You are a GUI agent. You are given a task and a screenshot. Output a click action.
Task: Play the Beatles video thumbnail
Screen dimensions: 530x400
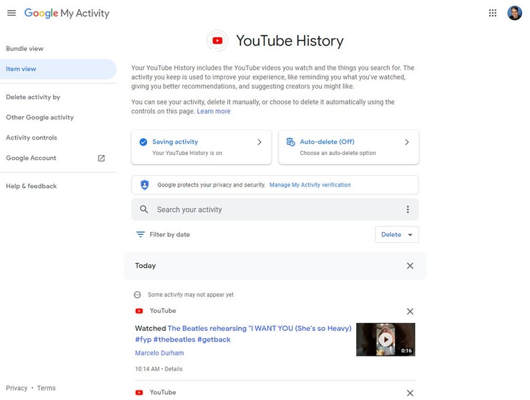[x=386, y=340]
